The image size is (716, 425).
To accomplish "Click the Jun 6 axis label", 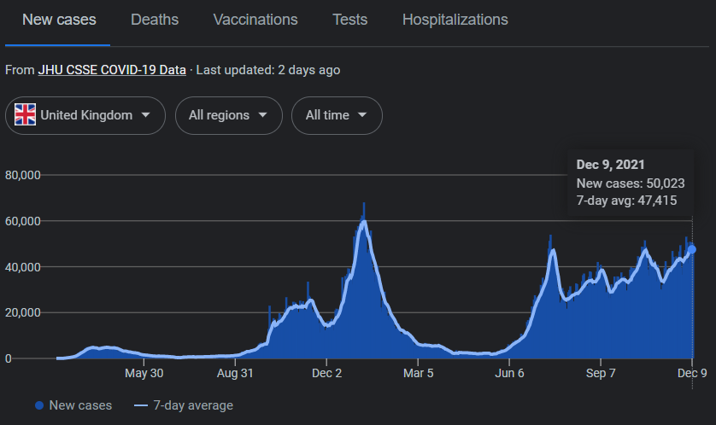I will click(x=509, y=373).
